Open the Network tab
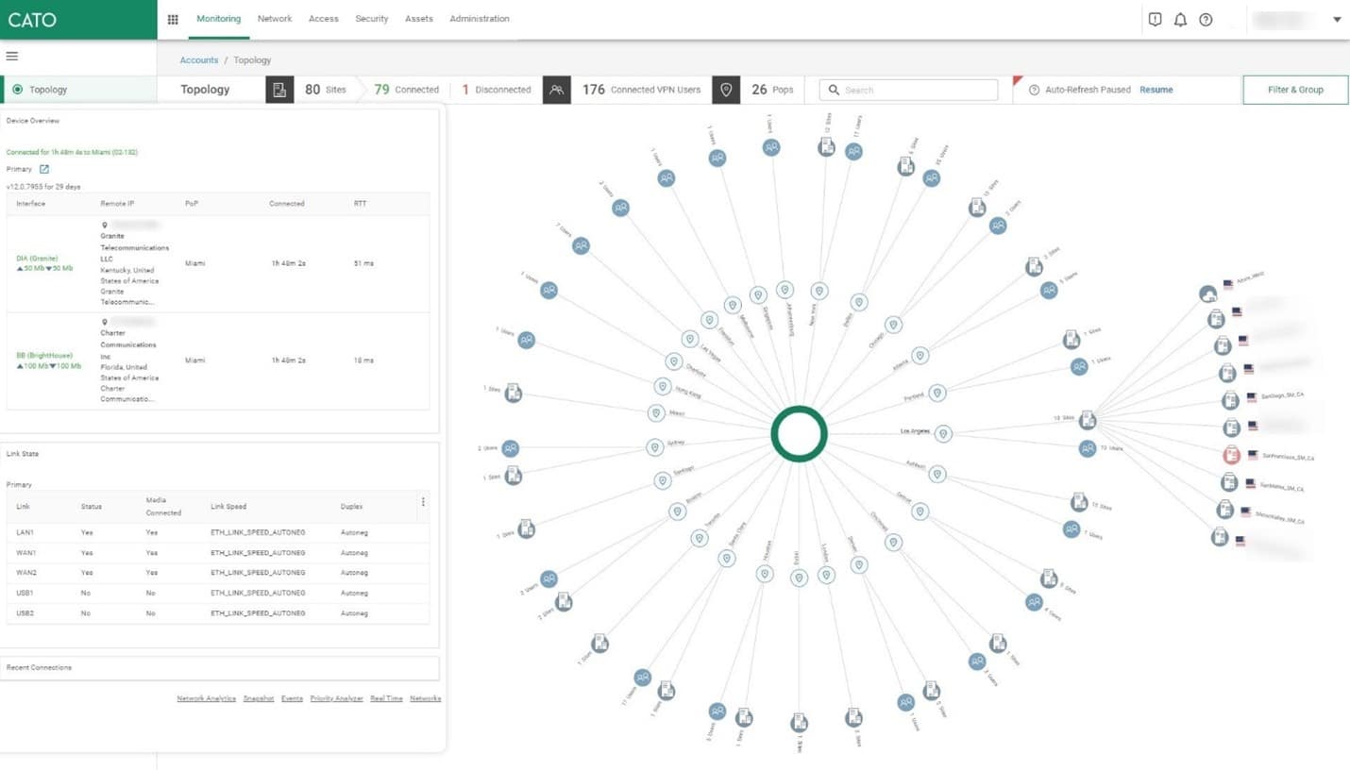Viewport: 1350px width, 771px height. pyautogui.click(x=275, y=19)
